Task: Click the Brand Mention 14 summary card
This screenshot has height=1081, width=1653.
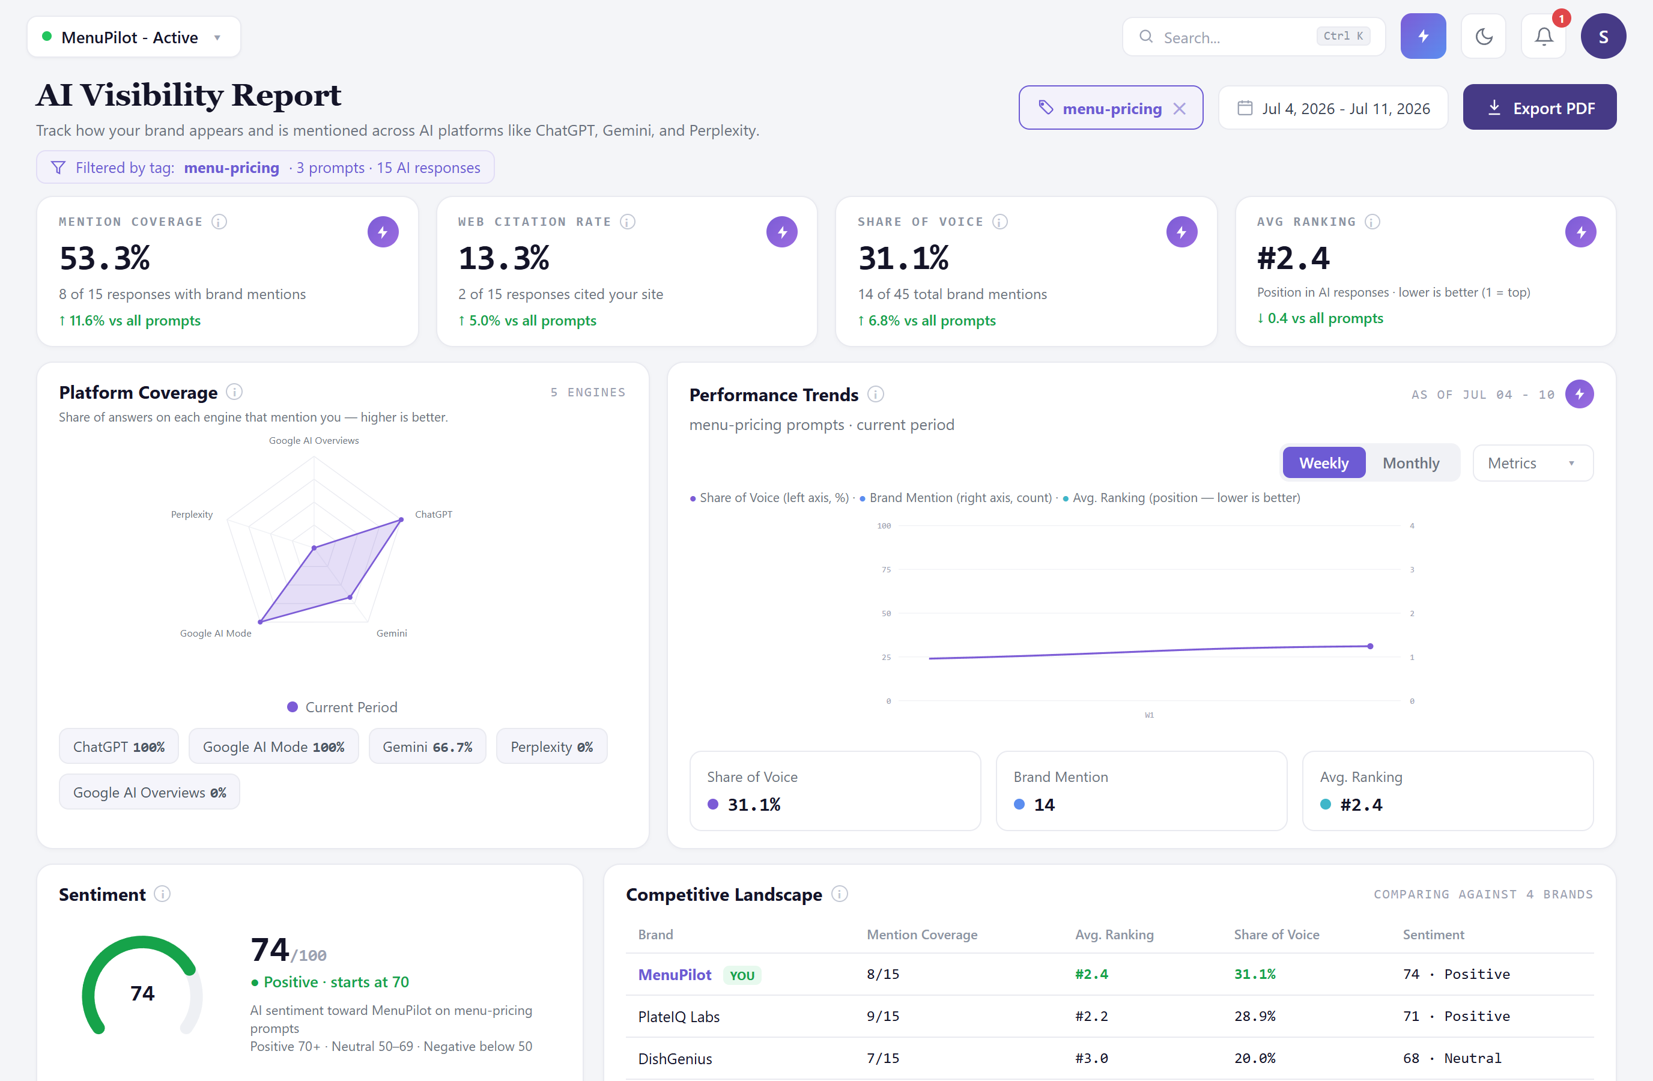Action: pyautogui.click(x=1141, y=791)
